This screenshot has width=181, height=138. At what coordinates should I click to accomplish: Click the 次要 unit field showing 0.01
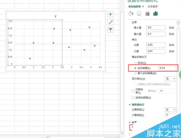pos(156,51)
